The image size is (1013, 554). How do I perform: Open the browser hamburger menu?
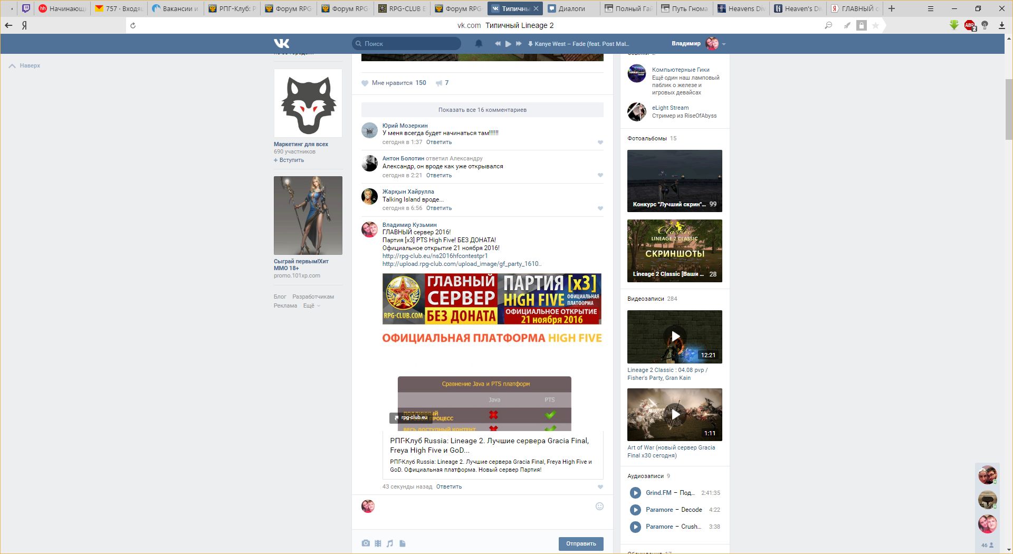tap(931, 8)
